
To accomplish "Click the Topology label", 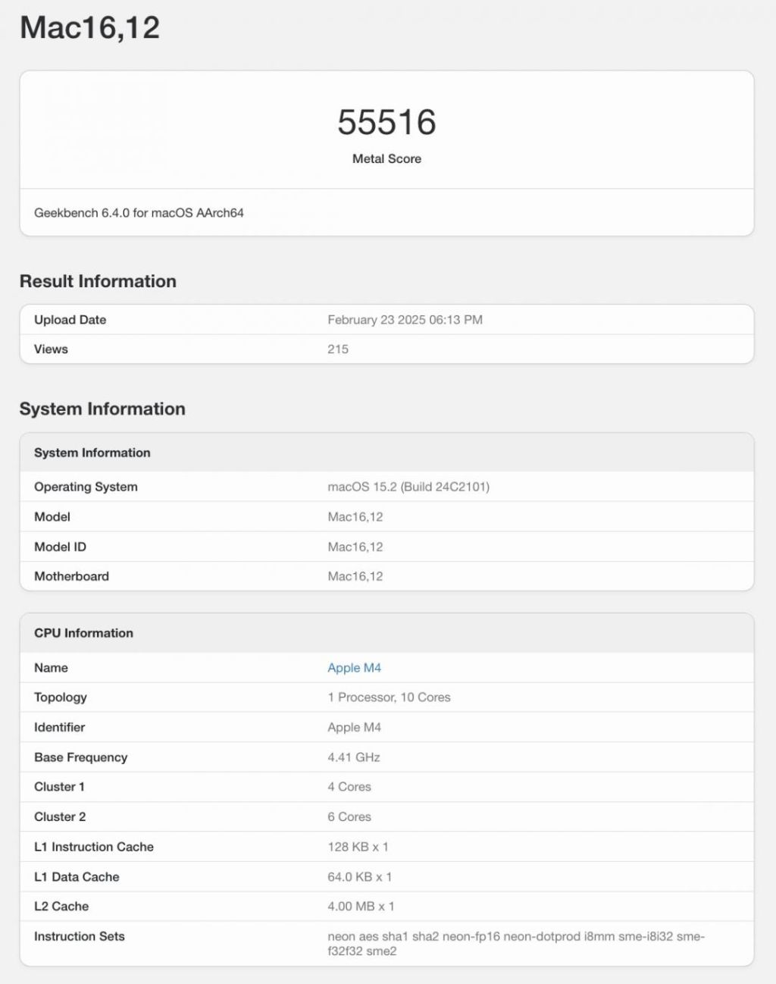I will [60, 697].
